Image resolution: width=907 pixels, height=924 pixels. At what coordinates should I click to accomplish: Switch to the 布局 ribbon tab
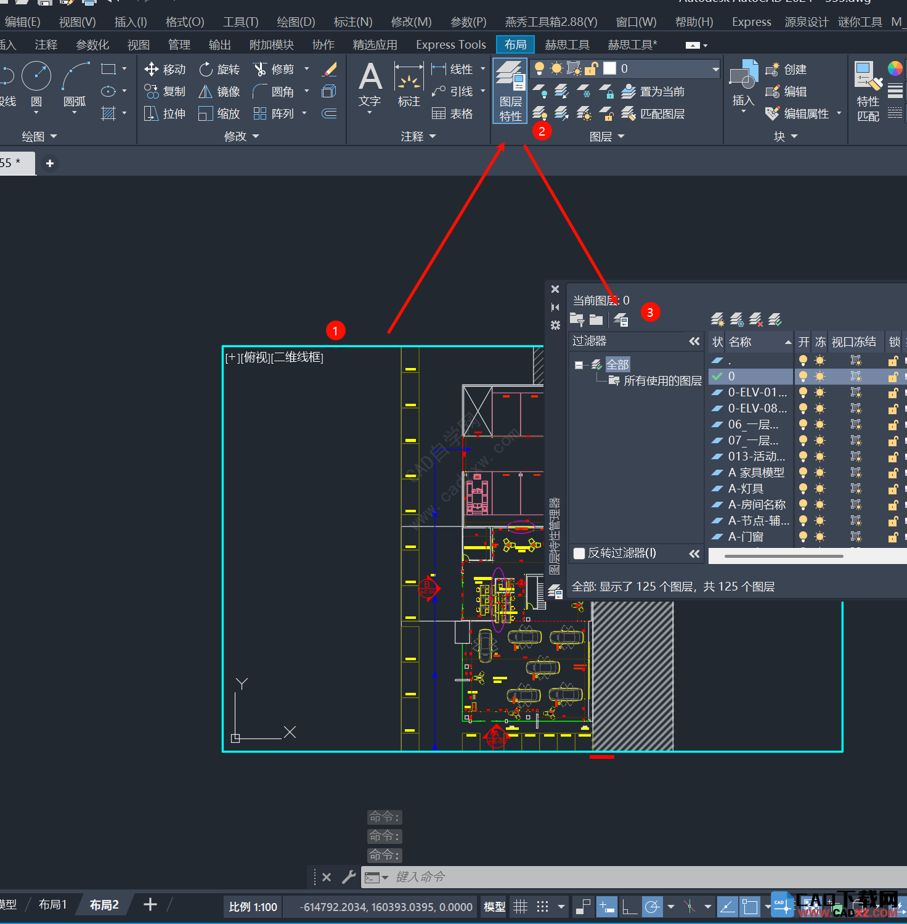(x=515, y=44)
